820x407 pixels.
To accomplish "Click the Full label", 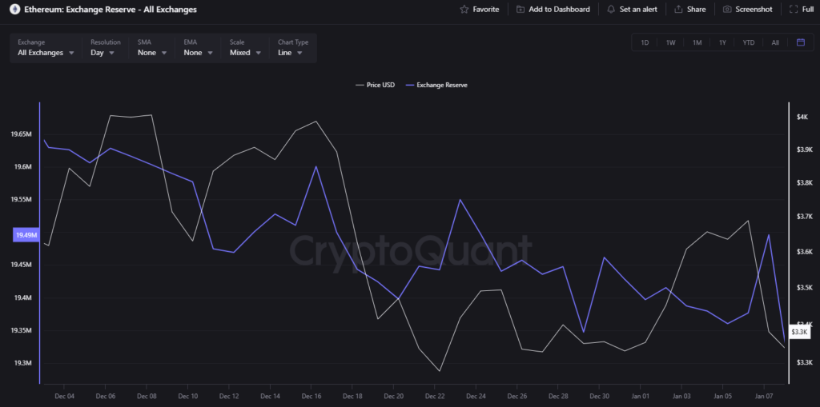I will click(x=807, y=10).
